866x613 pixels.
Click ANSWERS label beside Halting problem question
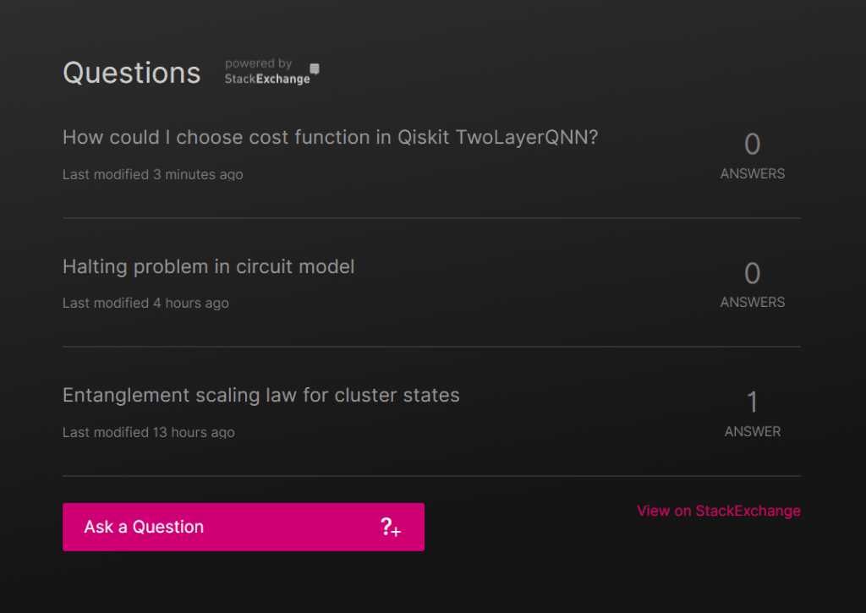click(752, 302)
